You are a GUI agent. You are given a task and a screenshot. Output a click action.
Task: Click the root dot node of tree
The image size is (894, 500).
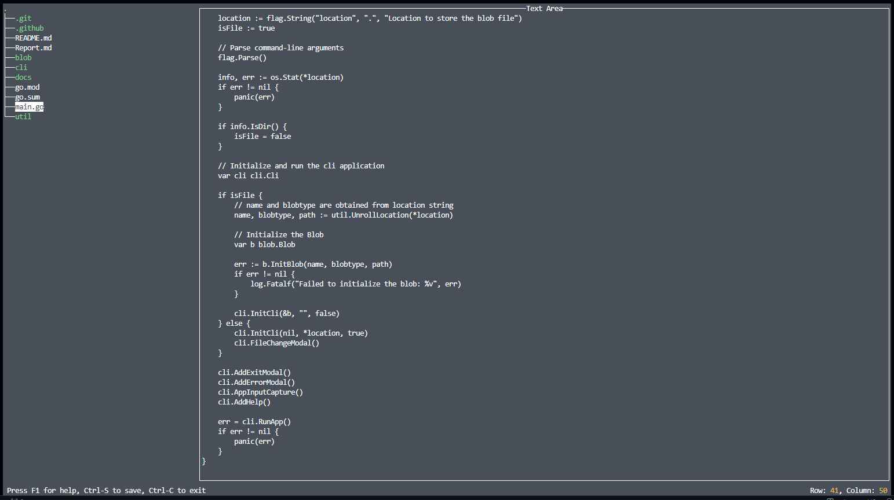(5, 10)
